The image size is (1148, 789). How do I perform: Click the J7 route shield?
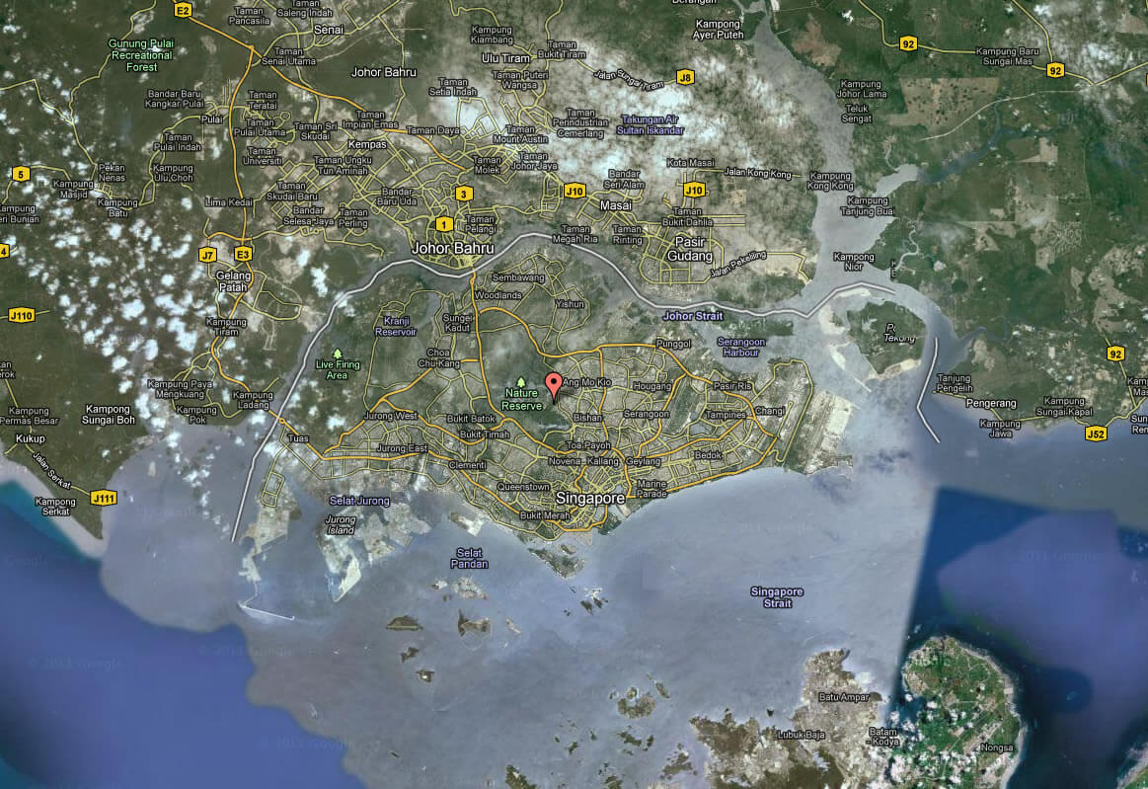(207, 255)
